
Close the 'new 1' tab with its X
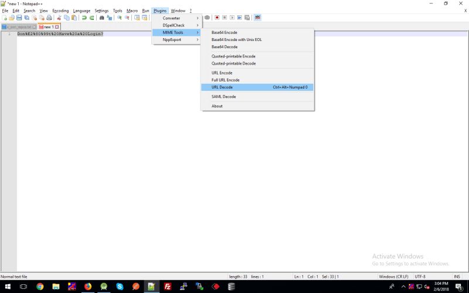57,27
